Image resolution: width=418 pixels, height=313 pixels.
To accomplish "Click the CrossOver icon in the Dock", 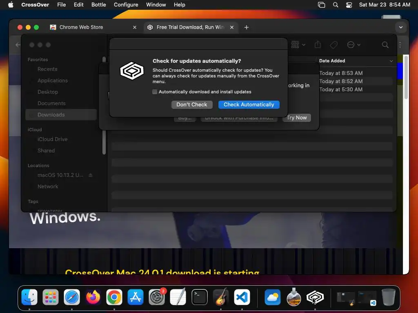I will [x=315, y=297].
